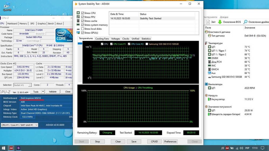This screenshot has height=151, width=269.
Task: Click the Напруга voltage icon
Action: [206, 95]
